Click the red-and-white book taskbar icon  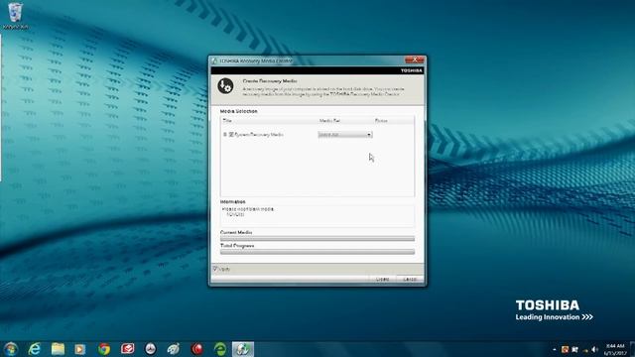pyautogui.click(x=128, y=348)
